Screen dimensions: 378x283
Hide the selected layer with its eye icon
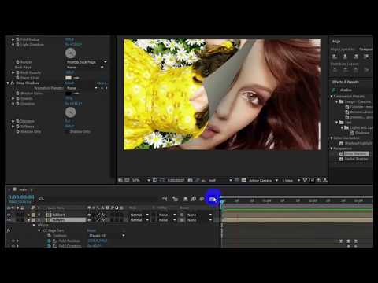coord(9,220)
